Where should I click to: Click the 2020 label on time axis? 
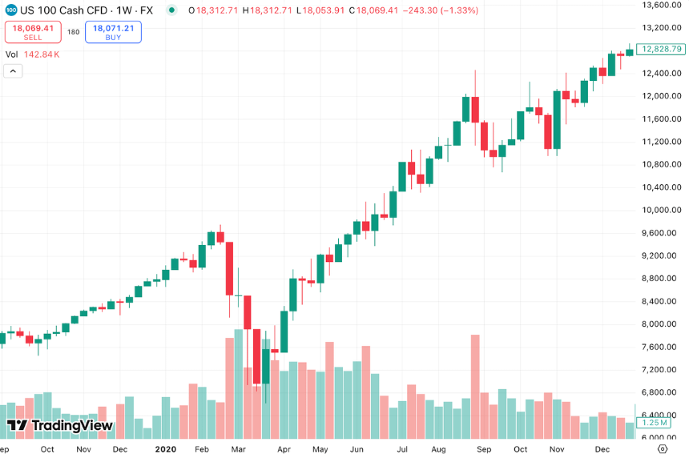[x=165, y=449]
